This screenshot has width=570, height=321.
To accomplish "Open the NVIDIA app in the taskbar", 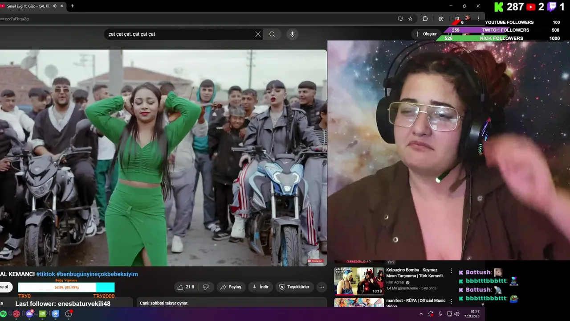I will [42, 314].
